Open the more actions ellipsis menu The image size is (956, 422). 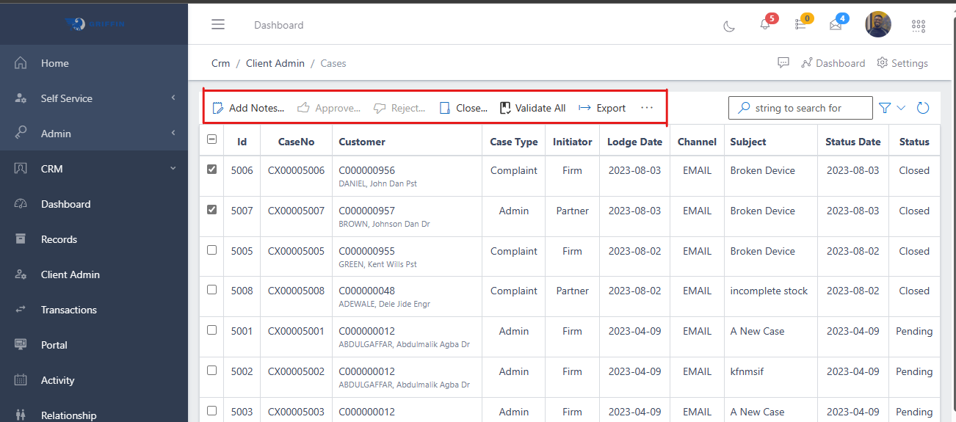point(647,108)
